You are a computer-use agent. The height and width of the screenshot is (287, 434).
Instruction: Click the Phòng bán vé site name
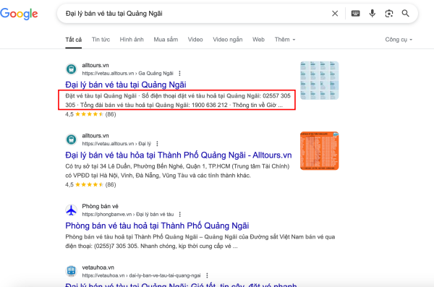101,206
